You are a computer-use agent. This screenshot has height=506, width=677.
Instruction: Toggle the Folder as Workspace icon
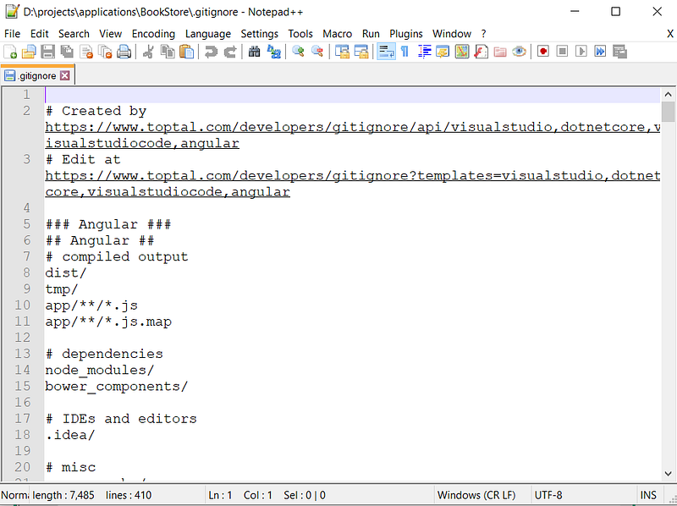(x=499, y=52)
